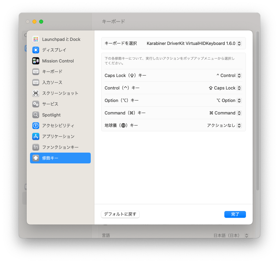
Task: Click the キーボード window title
Action: (113, 21)
